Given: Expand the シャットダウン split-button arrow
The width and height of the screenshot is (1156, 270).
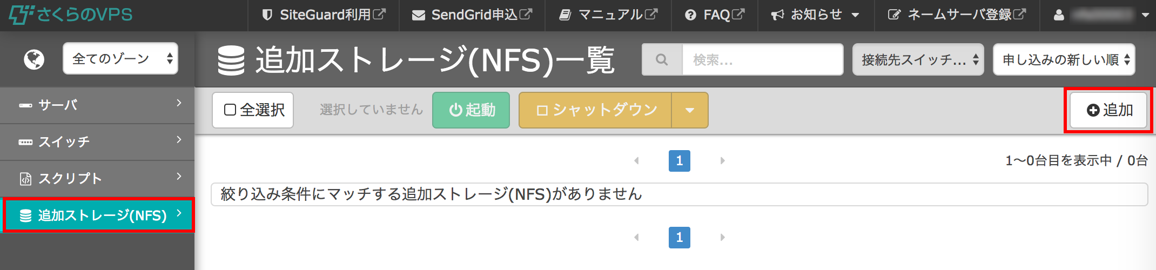Looking at the screenshot, I should [x=690, y=110].
